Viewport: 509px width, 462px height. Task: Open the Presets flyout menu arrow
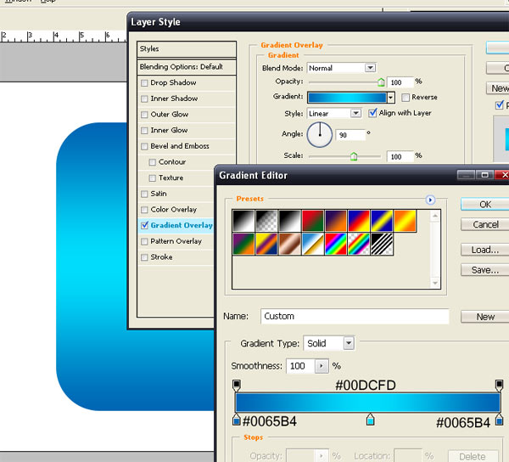coord(430,200)
